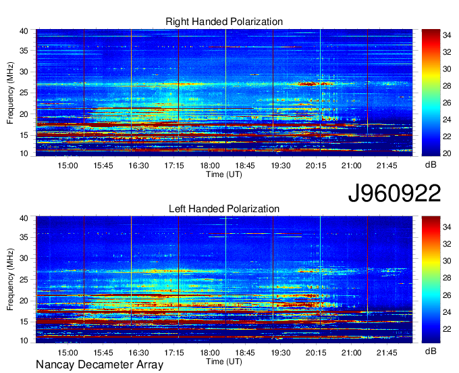Image resolution: width=459 pixels, height=373 pixels.
Task: Click the Right Handed Polarization spectrogram
Action: click(224, 93)
